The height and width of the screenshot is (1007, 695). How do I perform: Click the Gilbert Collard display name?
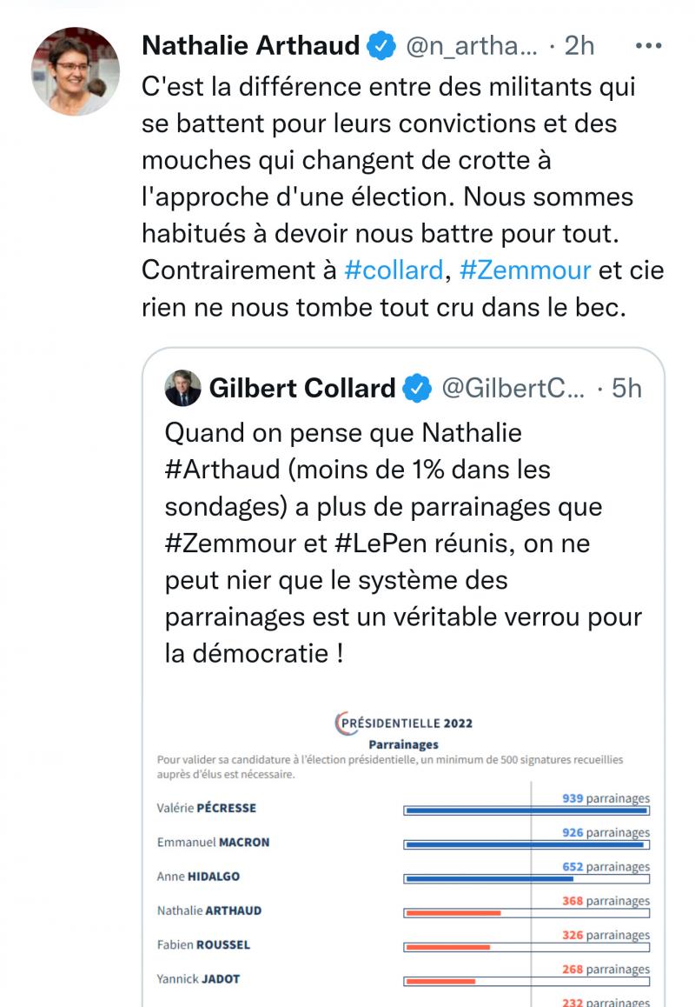[302, 389]
